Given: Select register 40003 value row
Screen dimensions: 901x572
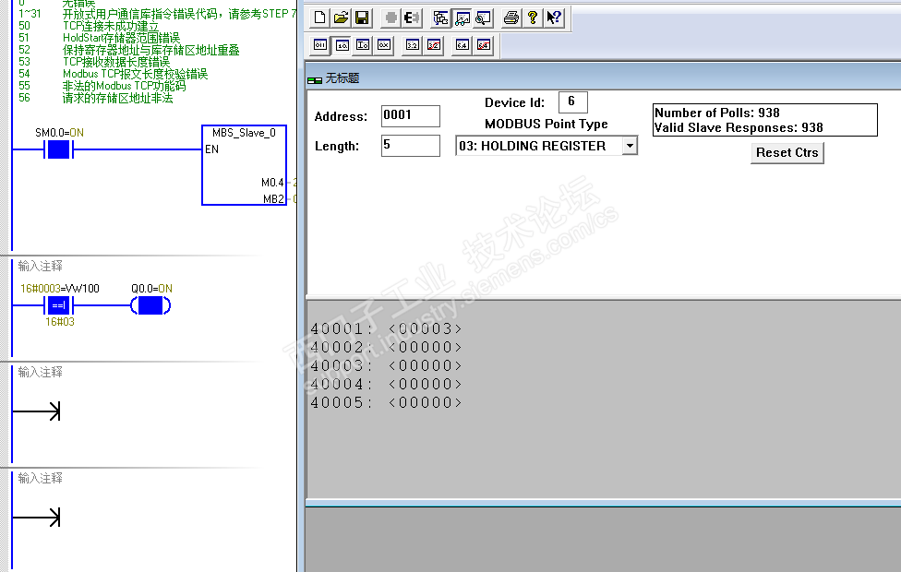Looking at the screenshot, I should tap(386, 365).
